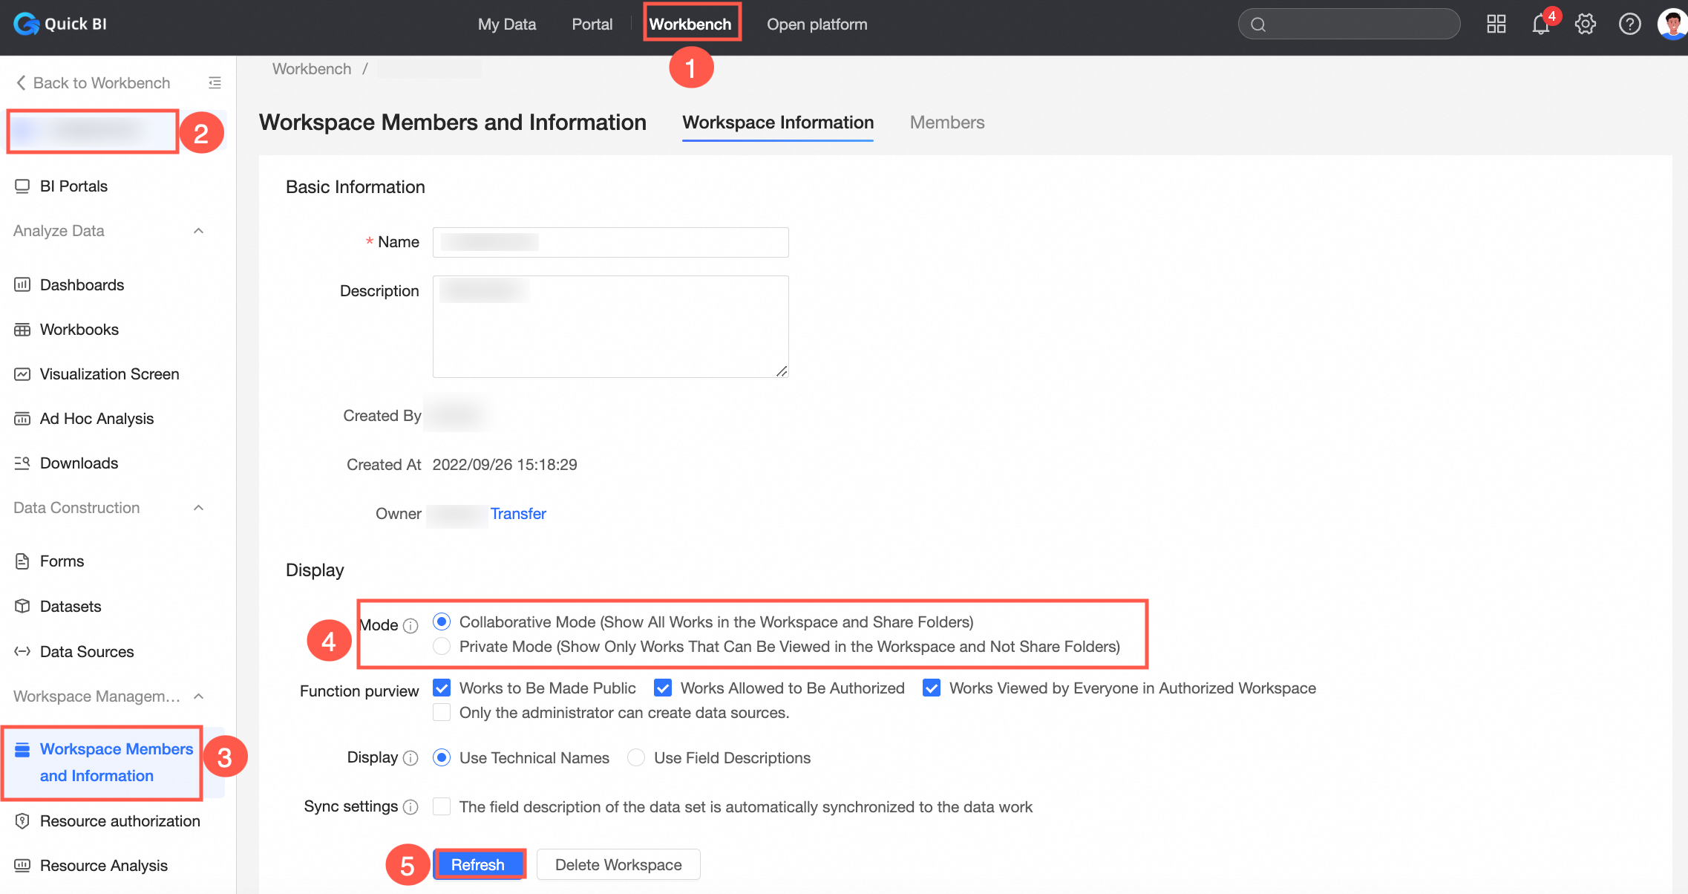Switch to My Data in the top navigation
The width and height of the screenshot is (1688, 894).
[x=507, y=24]
